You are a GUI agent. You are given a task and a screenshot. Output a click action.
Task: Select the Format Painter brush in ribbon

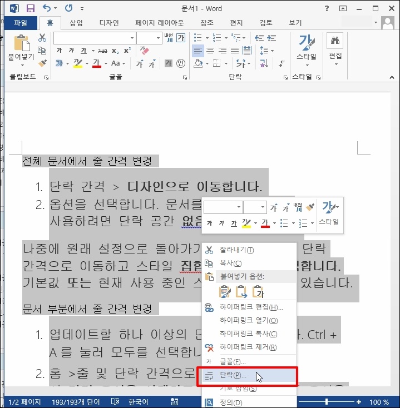[x=42, y=63]
